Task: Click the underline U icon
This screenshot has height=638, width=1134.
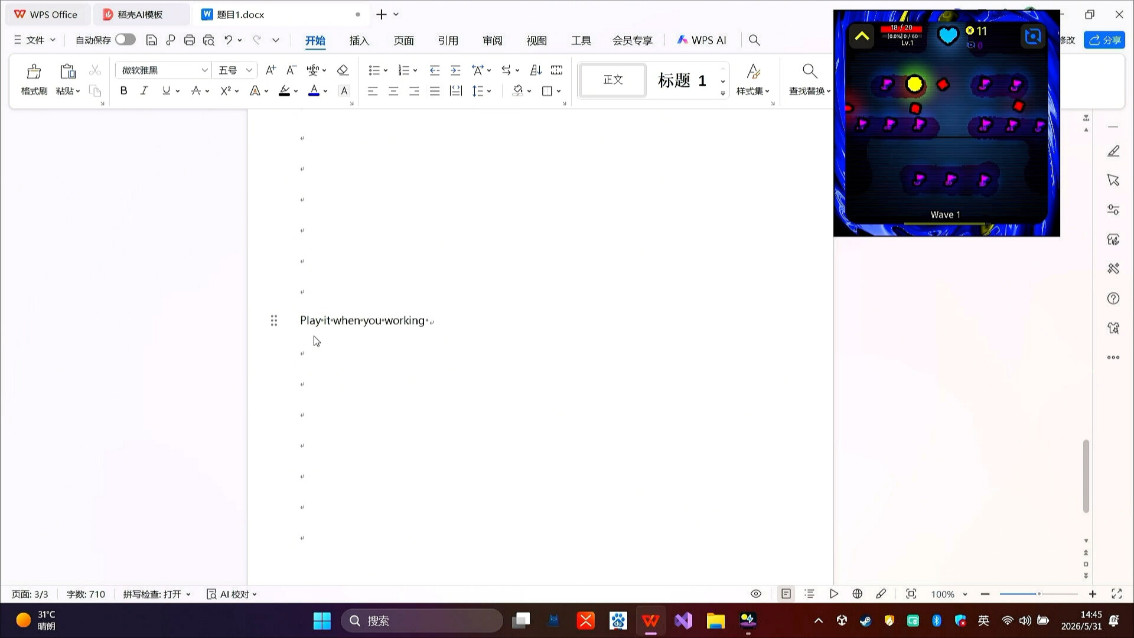Action: click(x=166, y=90)
